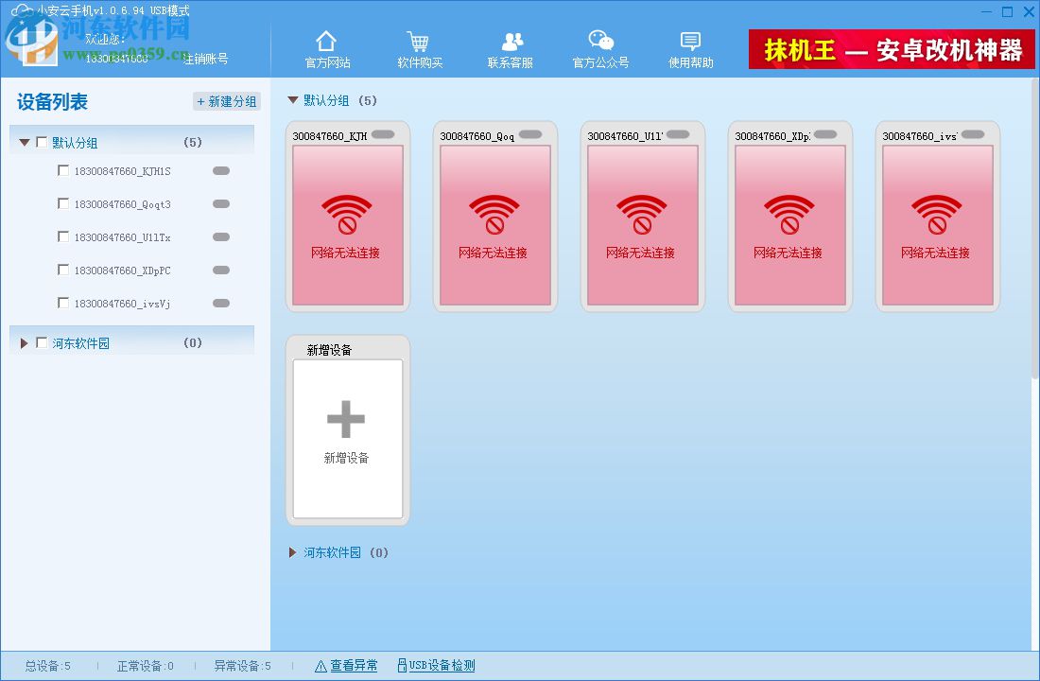Expand the 河东软件园 group in main area
This screenshot has height=681, width=1040.
pos(292,553)
